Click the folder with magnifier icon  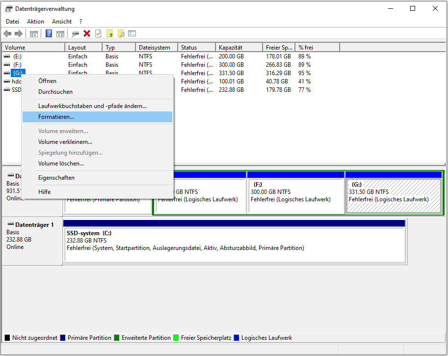tap(121, 34)
